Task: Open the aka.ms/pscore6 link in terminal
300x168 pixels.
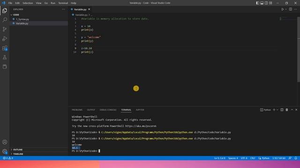Action: 141,126
